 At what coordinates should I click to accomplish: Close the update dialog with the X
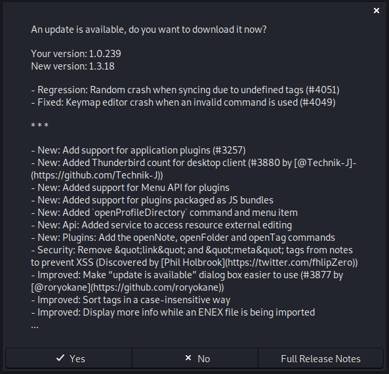(x=377, y=10)
